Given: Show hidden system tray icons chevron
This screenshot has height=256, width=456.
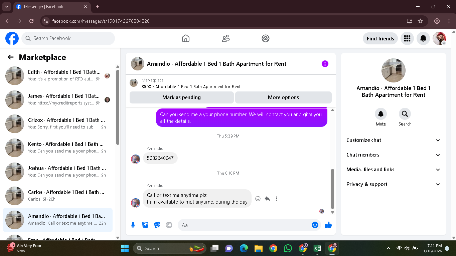Looking at the screenshot, I should [x=388, y=248].
